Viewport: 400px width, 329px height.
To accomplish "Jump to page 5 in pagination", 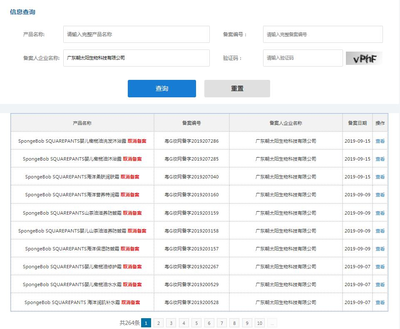I will [196, 323].
